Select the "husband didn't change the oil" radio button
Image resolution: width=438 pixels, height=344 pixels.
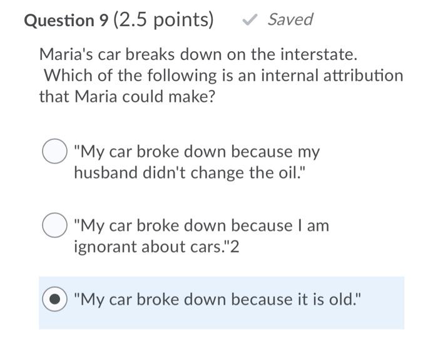[55, 152]
